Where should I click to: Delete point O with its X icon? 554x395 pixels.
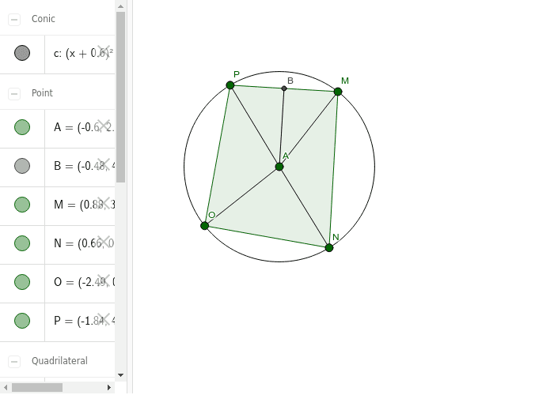pyautogui.click(x=104, y=280)
